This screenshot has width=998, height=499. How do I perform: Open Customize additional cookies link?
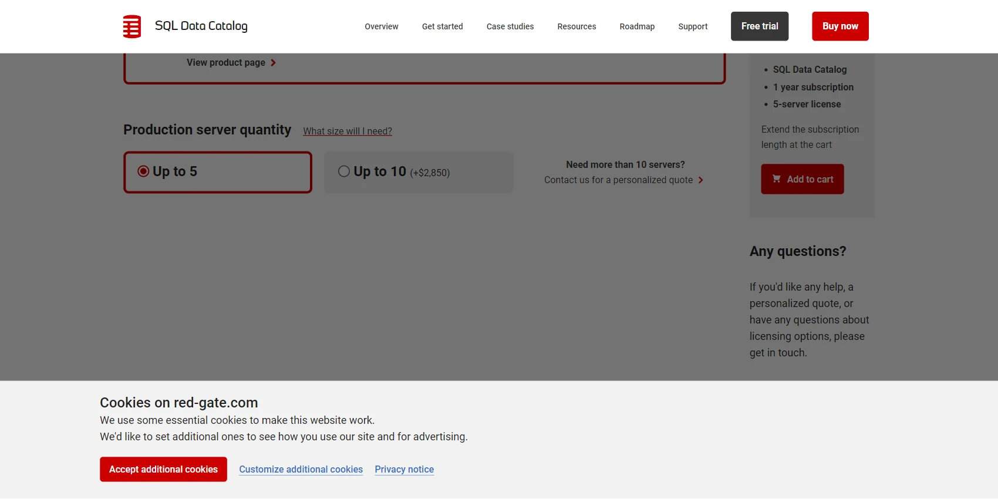tap(301, 469)
